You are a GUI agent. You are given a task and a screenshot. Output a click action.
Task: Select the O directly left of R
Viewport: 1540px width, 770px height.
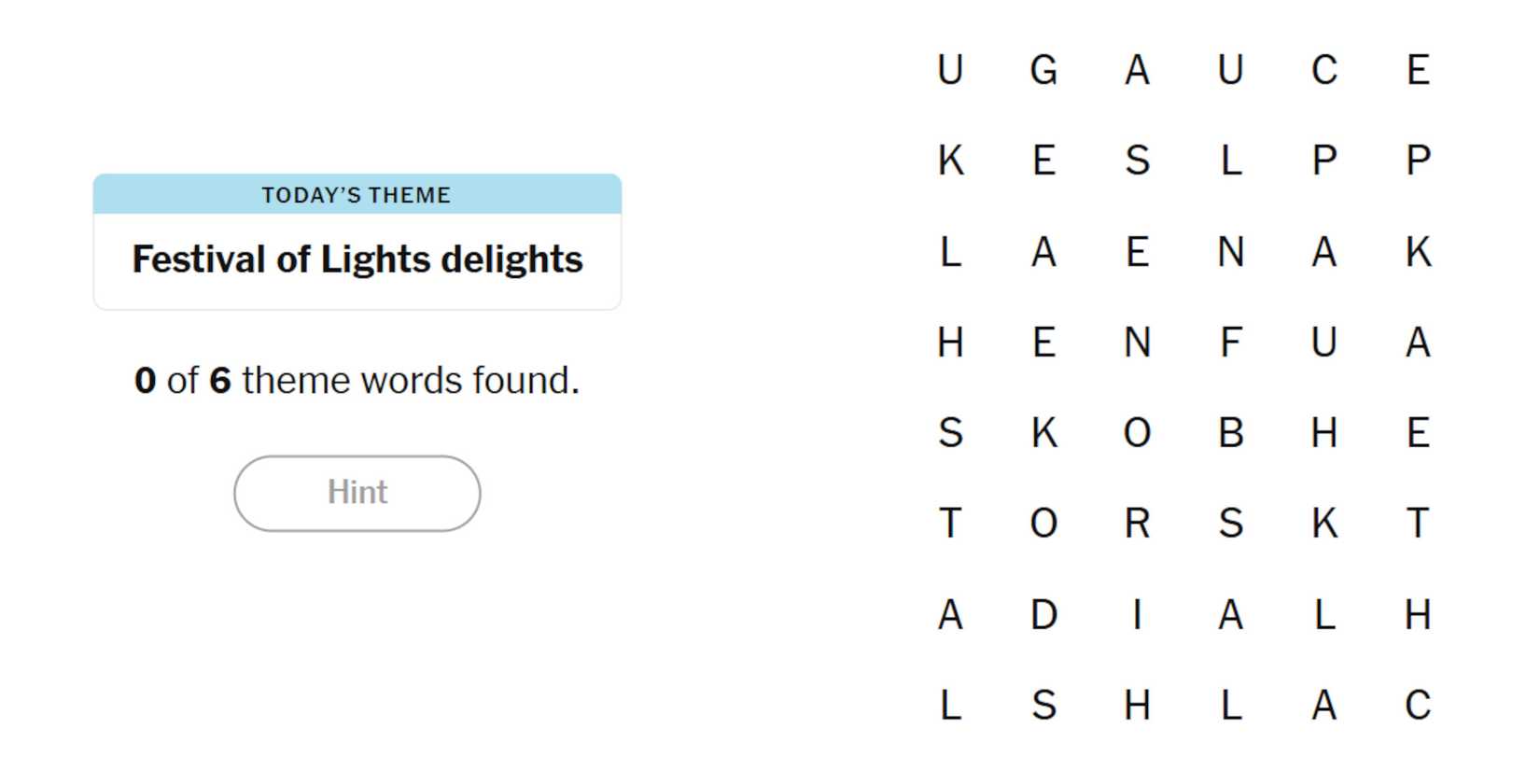pos(1043,524)
